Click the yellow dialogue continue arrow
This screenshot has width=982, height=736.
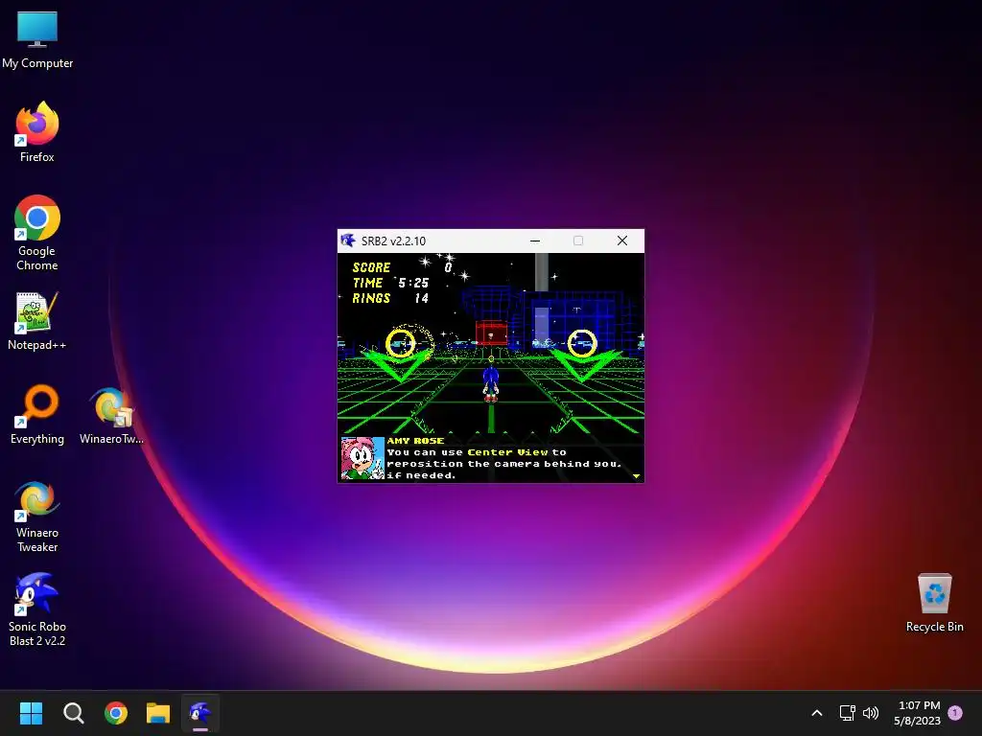tap(637, 476)
